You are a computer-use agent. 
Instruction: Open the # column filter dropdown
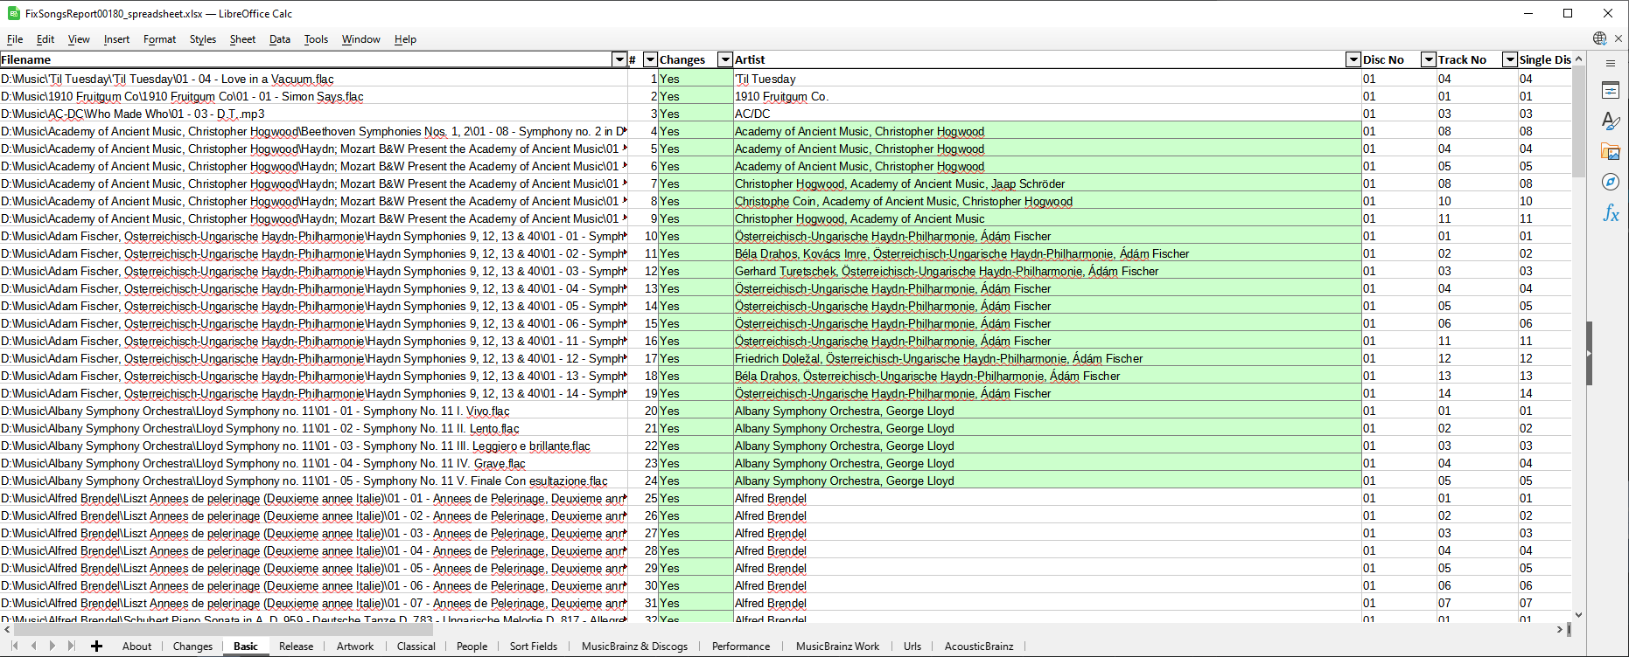[x=650, y=59]
